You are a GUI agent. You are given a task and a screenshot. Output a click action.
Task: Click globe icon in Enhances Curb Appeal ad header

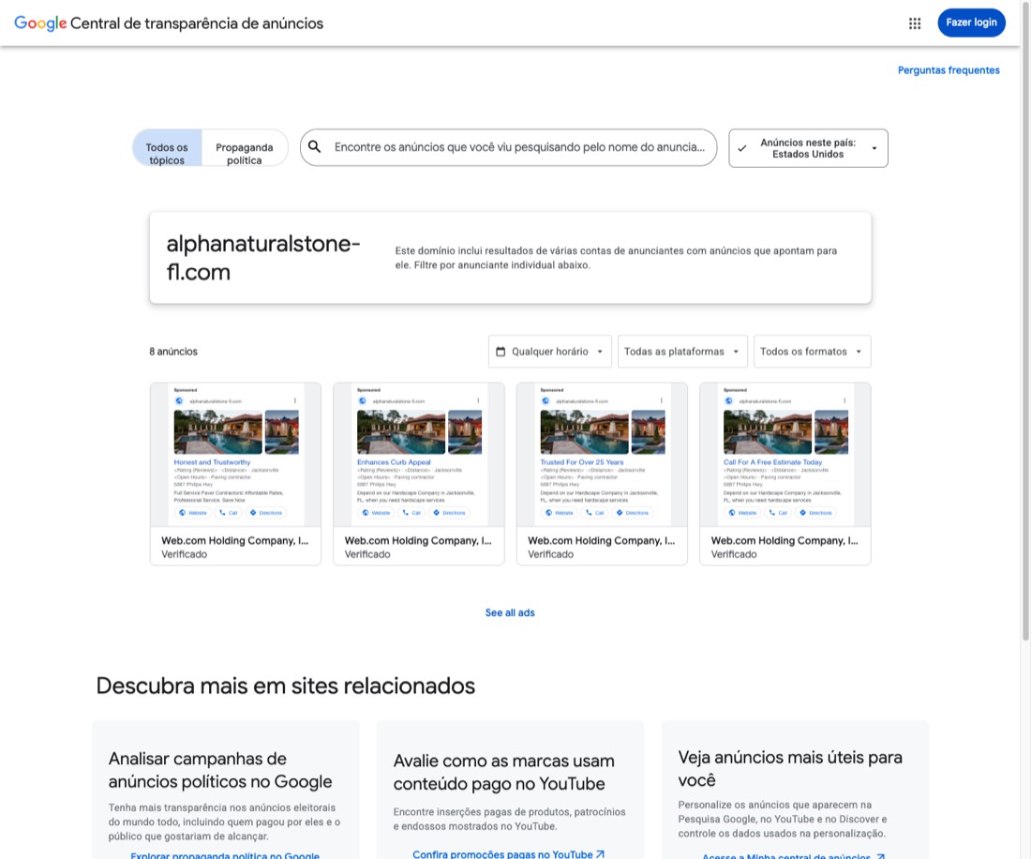click(x=363, y=400)
